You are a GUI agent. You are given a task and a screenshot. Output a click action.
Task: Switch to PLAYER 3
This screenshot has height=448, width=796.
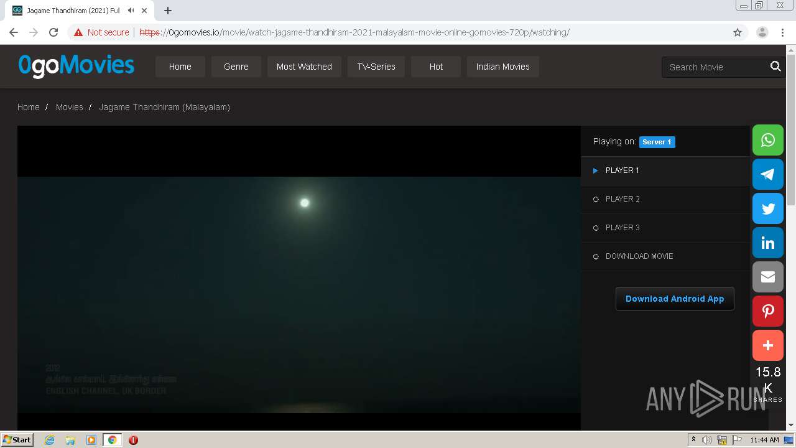coord(665,228)
